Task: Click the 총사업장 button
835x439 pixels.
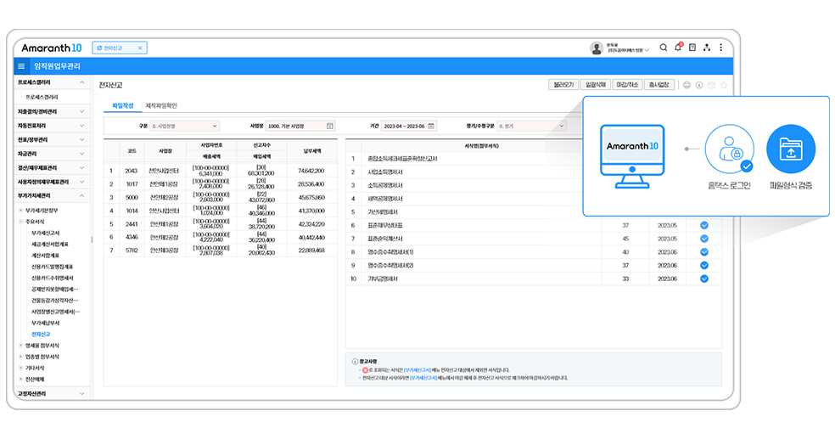Action: click(659, 85)
